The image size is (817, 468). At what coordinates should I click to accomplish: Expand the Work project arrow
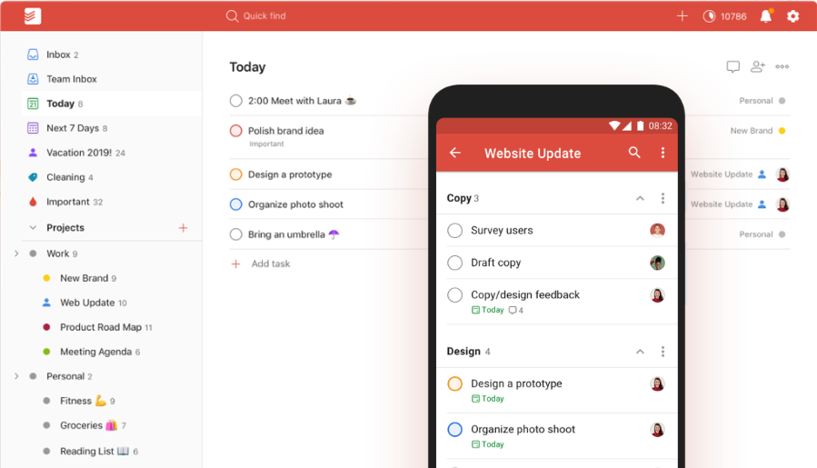[16, 254]
